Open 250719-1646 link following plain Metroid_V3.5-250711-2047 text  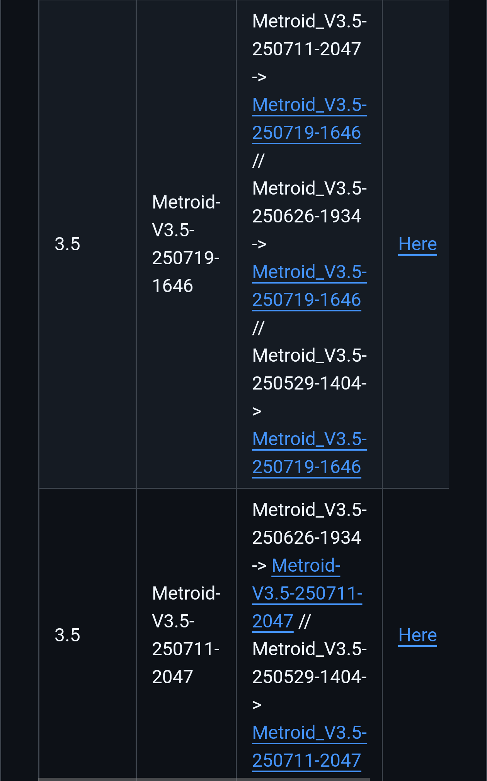pyautogui.click(x=309, y=119)
